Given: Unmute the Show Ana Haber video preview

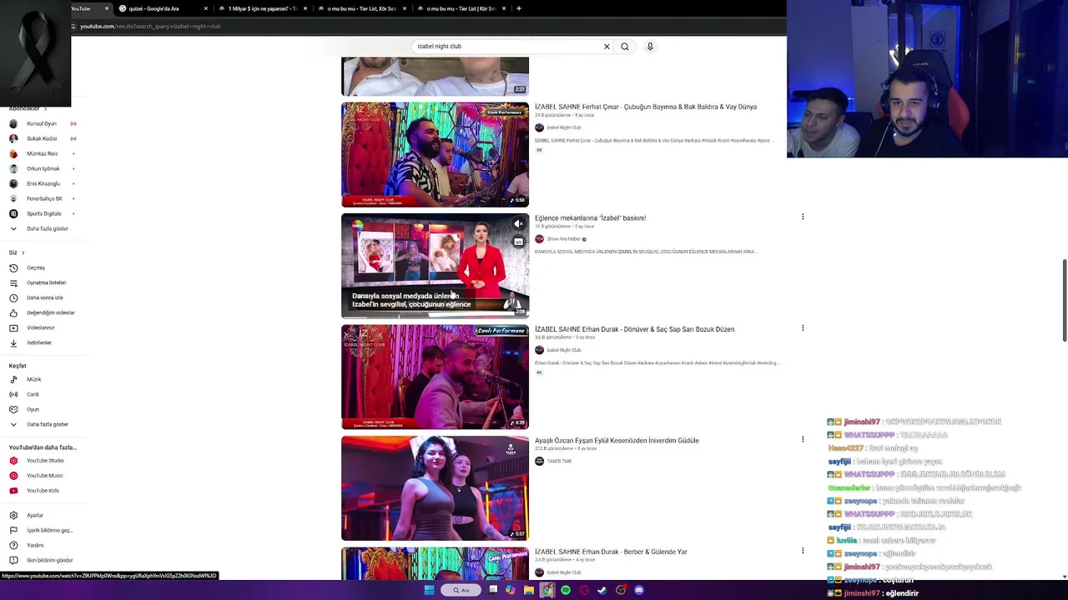Looking at the screenshot, I should coord(519,223).
